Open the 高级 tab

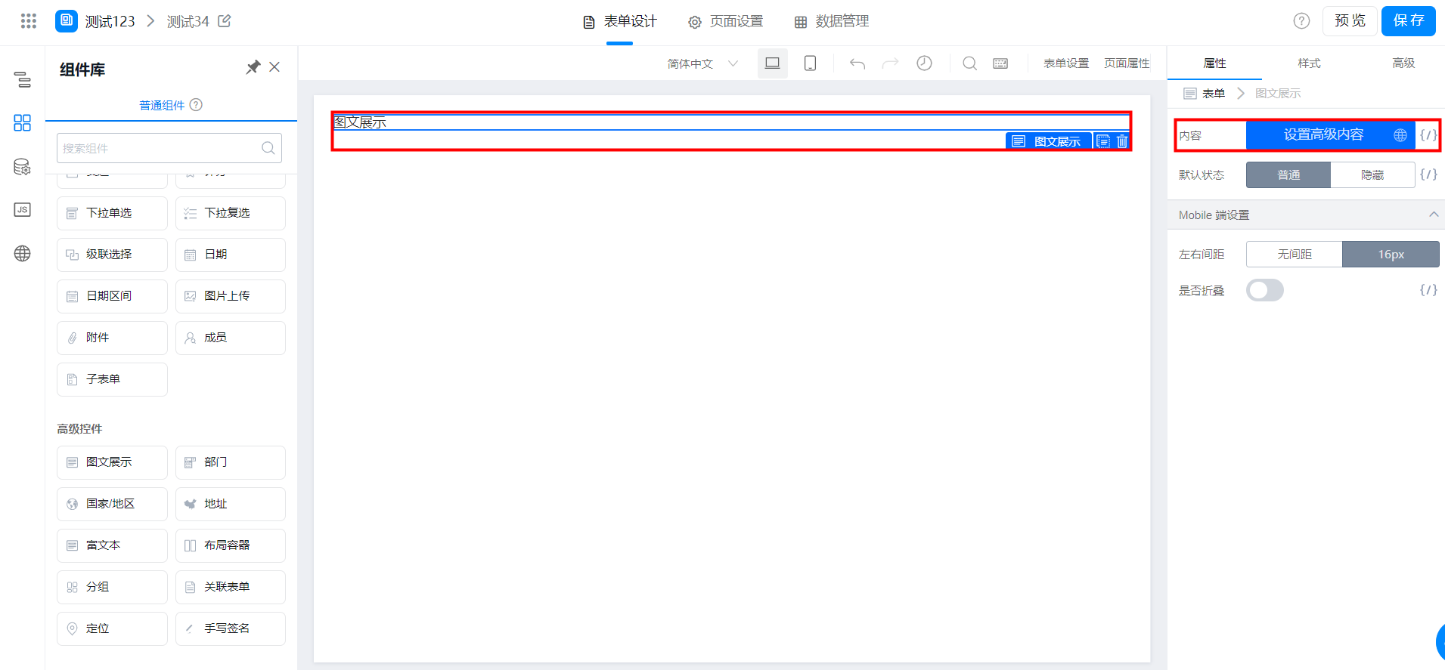(1403, 63)
